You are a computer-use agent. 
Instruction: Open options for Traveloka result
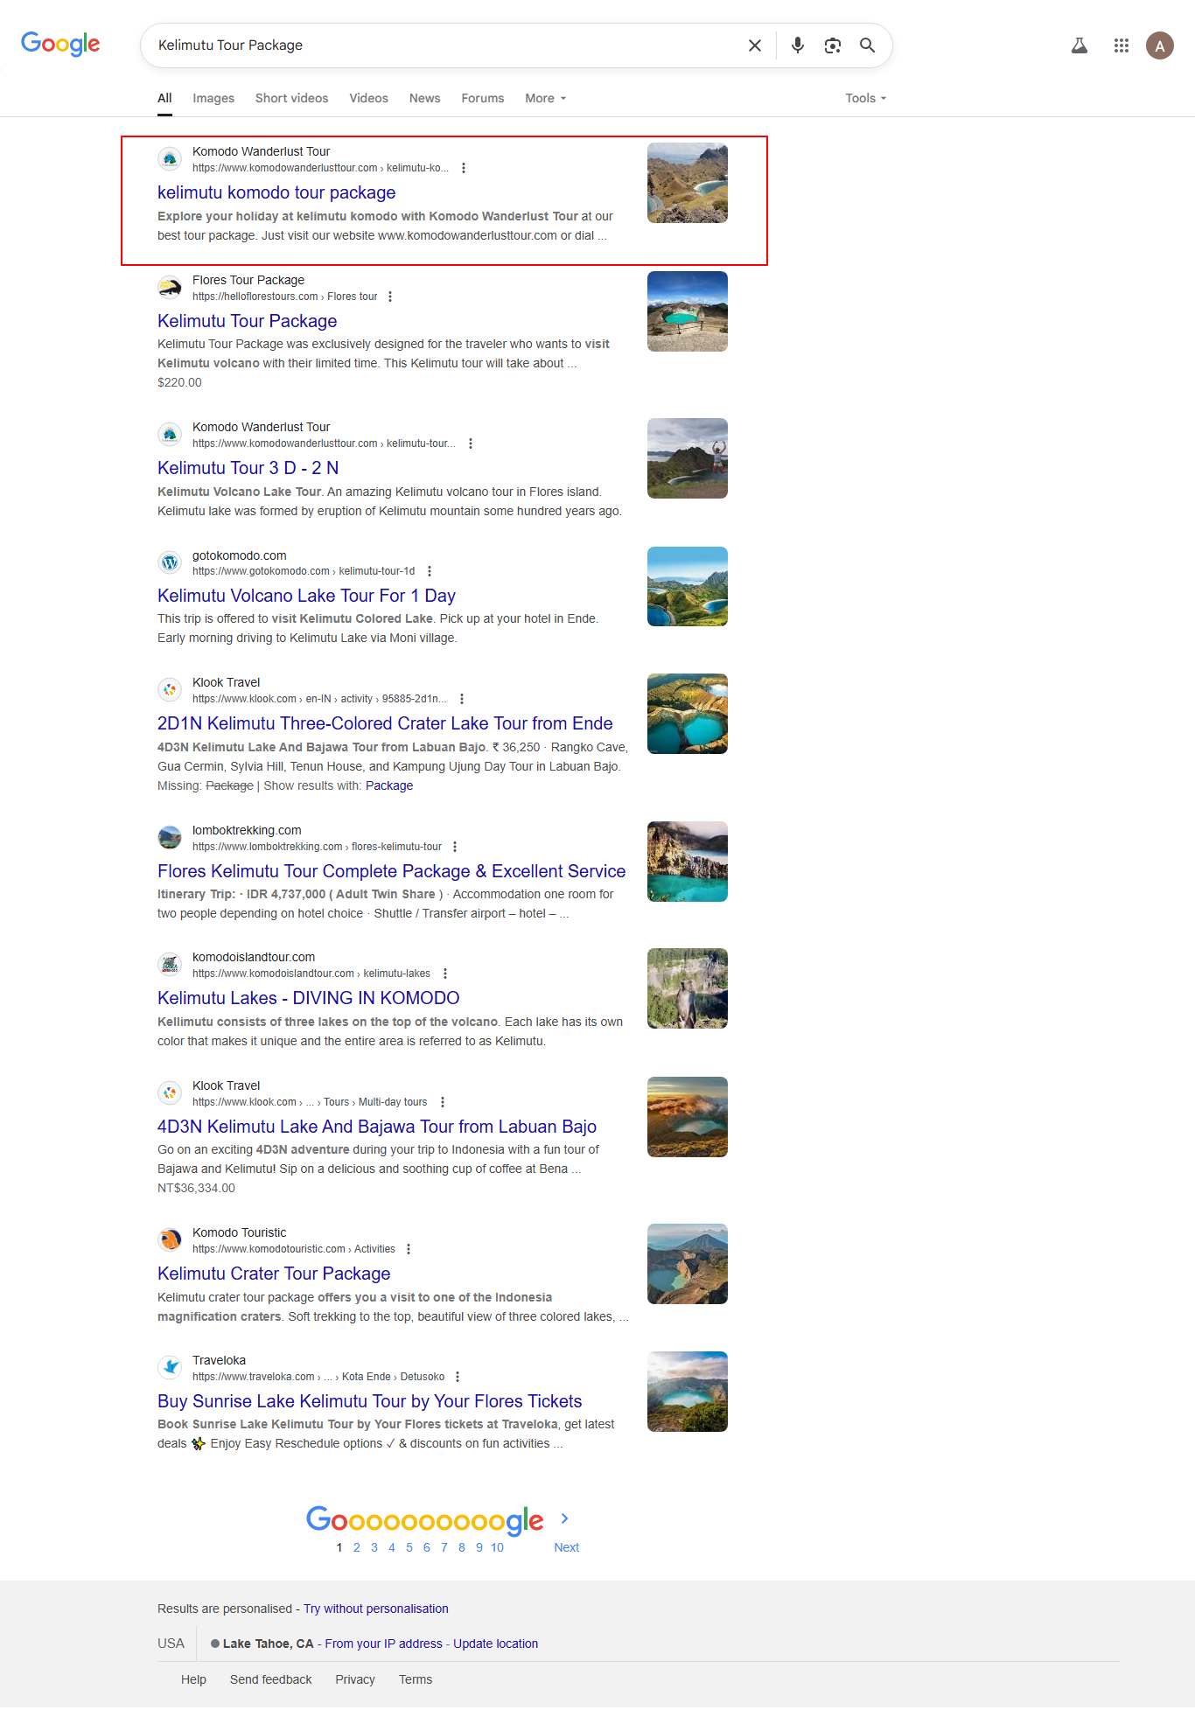click(458, 1377)
